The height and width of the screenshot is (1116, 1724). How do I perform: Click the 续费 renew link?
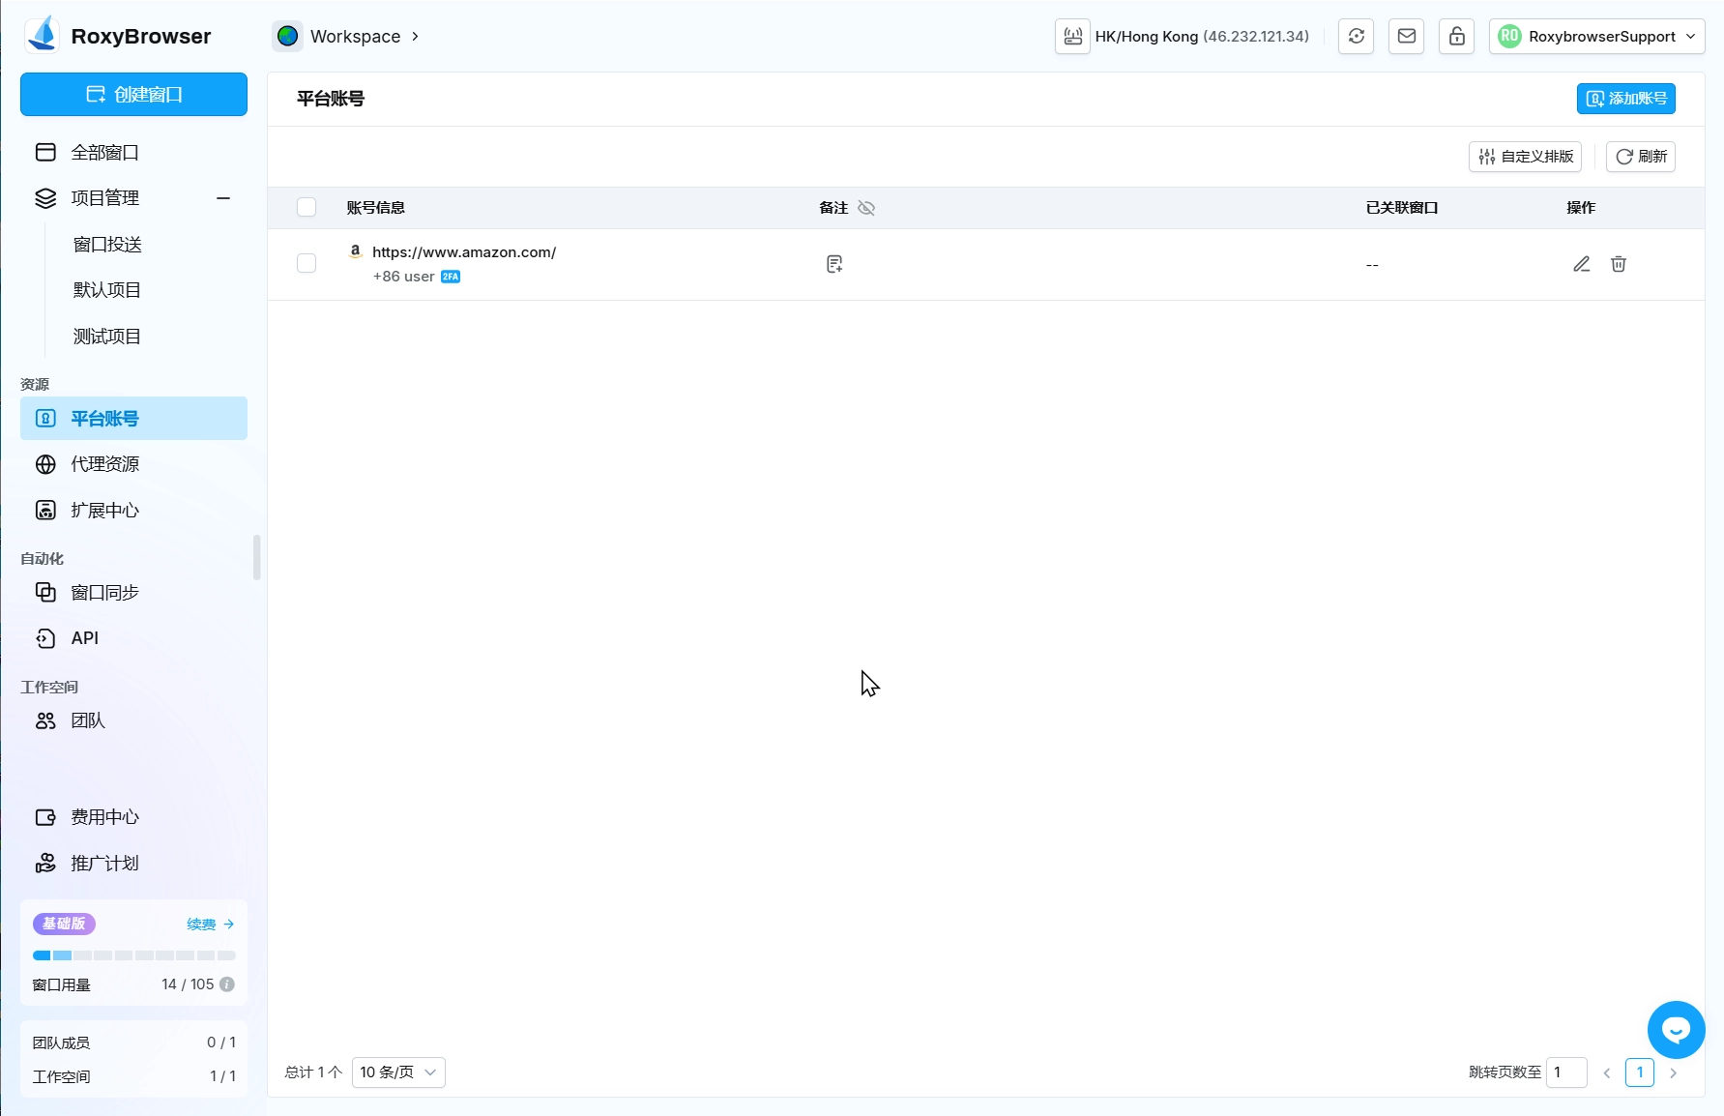pos(210,925)
